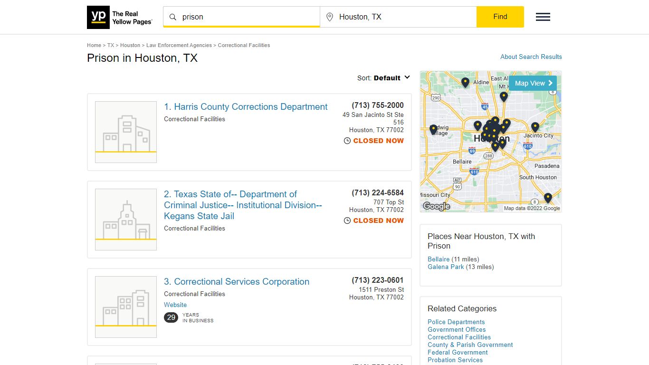Open the Police Departments category
This screenshot has height=365, width=649.
pyautogui.click(x=456, y=322)
